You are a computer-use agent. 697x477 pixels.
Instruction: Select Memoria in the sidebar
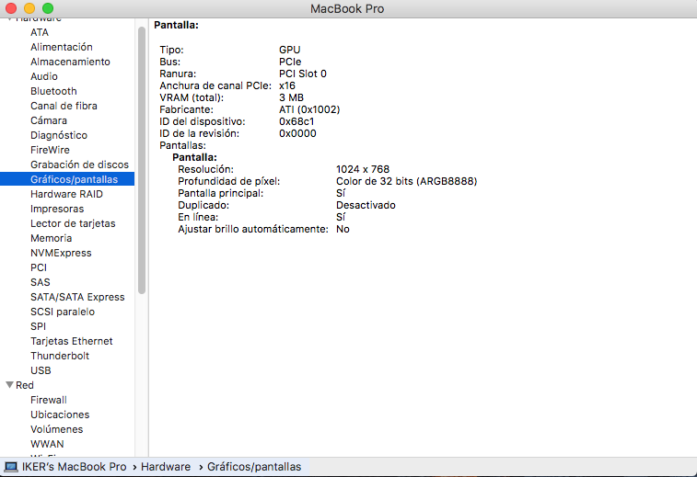52,238
